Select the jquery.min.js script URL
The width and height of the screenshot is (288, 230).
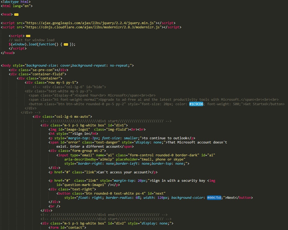(90, 23)
